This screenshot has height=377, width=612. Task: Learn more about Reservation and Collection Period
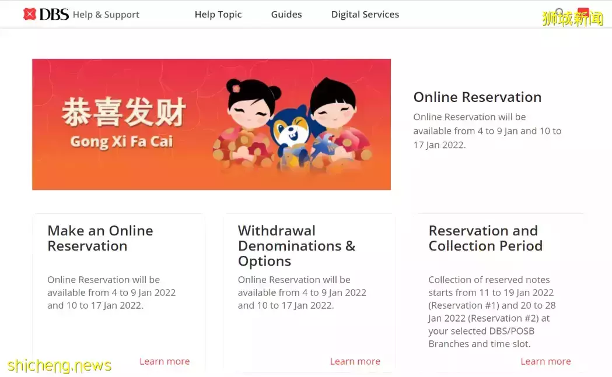pyautogui.click(x=545, y=361)
